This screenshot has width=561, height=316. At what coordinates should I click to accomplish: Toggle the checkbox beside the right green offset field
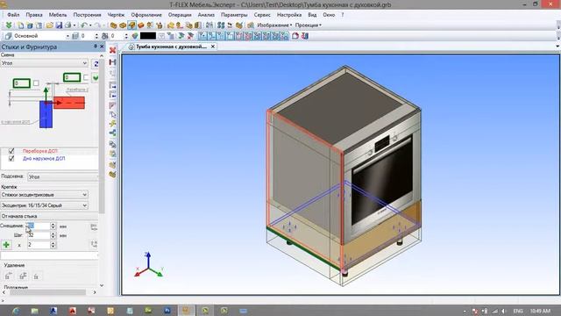(x=86, y=77)
